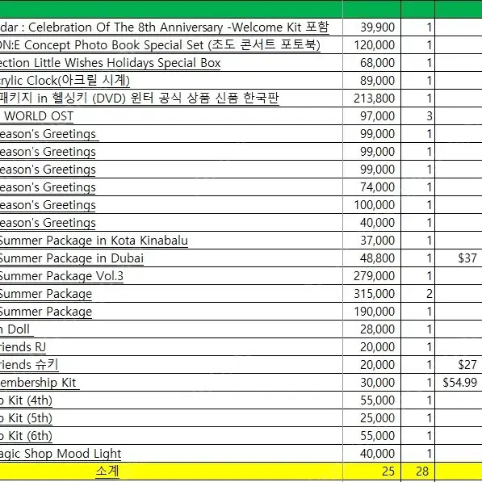Screen dimensions: 482x482
Task: Open the Magic Shop Mood Light link
Action: [61, 454]
